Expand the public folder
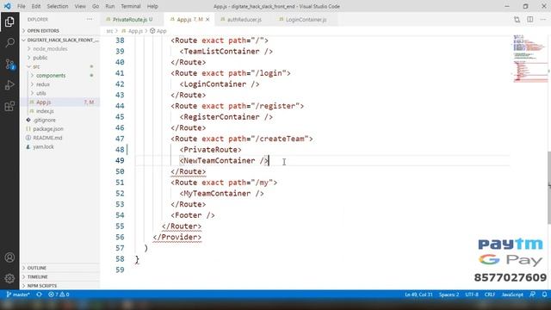The image size is (551, 310). tap(40, 58)
